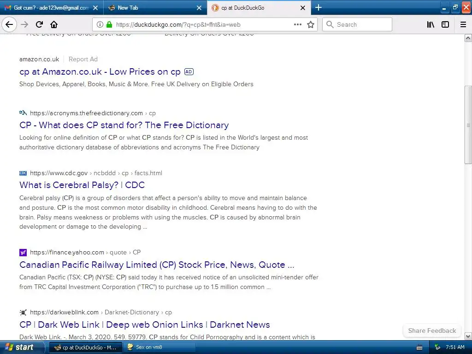This screenshot has height=354, width=472.
Task: Click the vertical scrollbar thumb
Action: 468,124
